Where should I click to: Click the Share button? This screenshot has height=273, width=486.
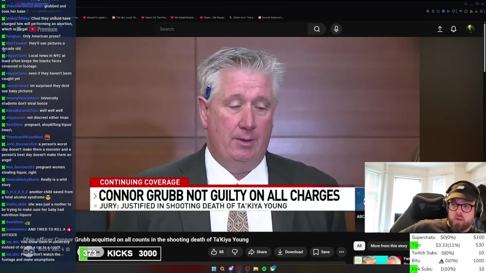257,252
